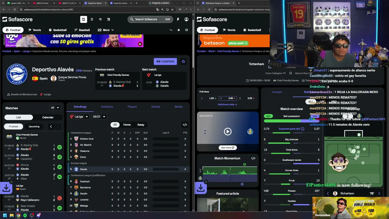
Task: Open File Explorer from the taskbar
Action: point(12,215)
